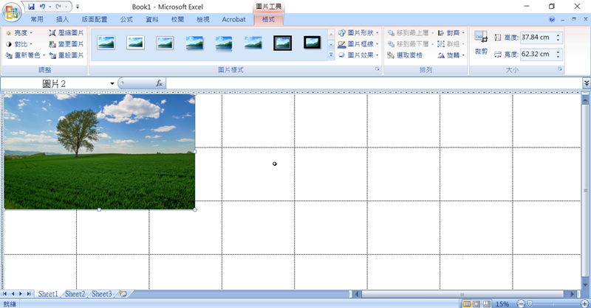
Task: Open the 大小 size dialog launcher
Action: pos(560,69)
